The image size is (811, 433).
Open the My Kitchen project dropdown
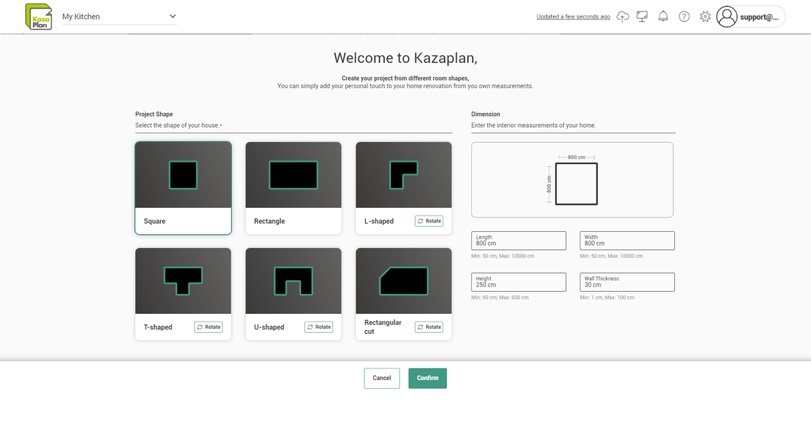pos(119,17)
